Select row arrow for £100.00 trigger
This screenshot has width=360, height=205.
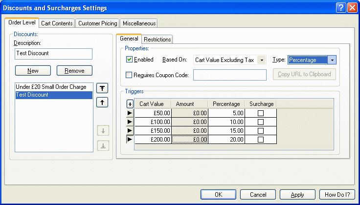130,122
